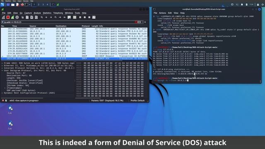Reset text to normal size icon
The height and width of the screenshot is (149, 265).
tap(89, 17)
